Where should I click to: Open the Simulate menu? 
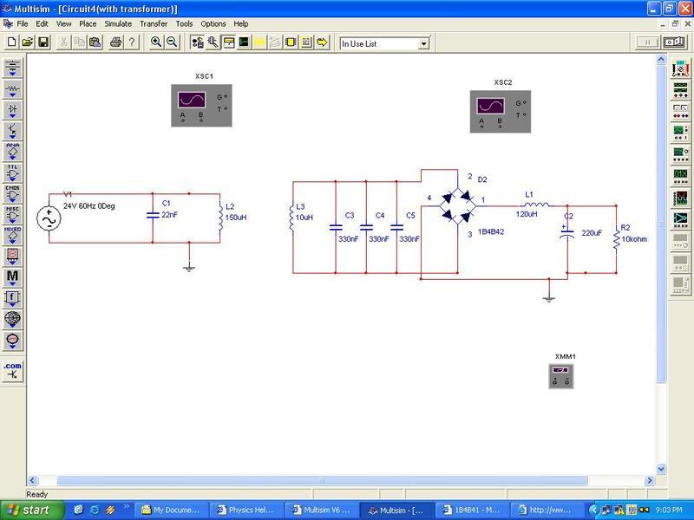(x=118, y=24)
